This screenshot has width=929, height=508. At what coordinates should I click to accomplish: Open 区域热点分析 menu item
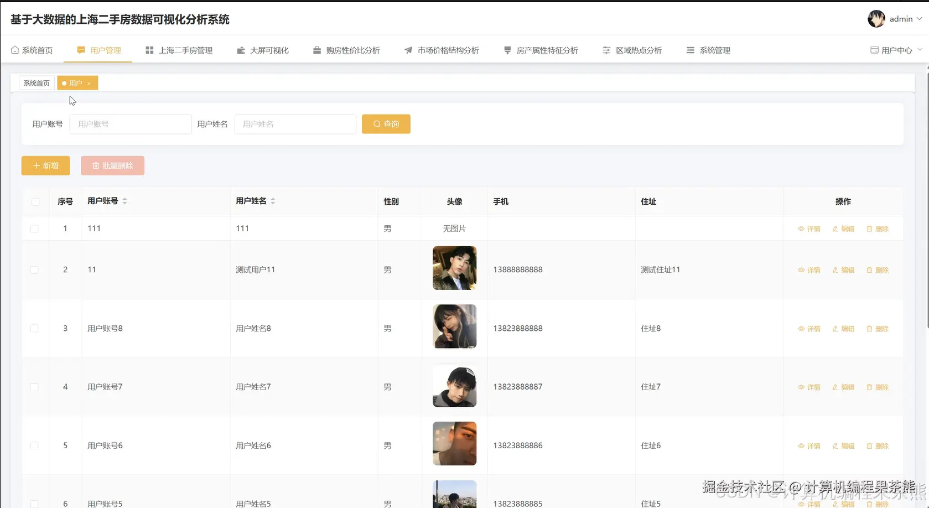pos(632,50)
